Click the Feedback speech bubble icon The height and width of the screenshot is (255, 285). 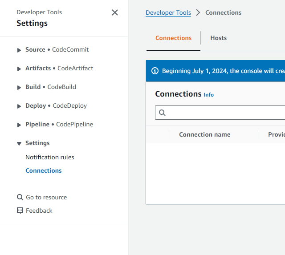pyautogui.click(x=20, y=210)
